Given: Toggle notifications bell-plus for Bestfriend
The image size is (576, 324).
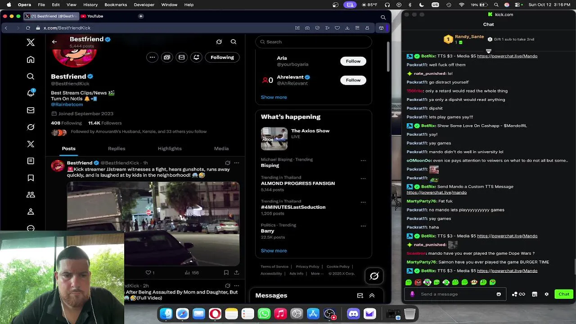Looking at the screenshot, I should tap(196, 57).
